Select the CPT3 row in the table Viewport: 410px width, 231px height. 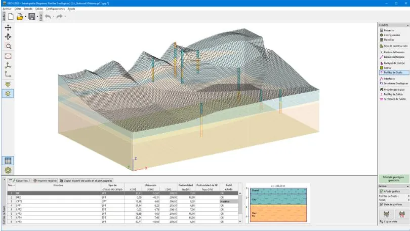click(x=122, y=202)
